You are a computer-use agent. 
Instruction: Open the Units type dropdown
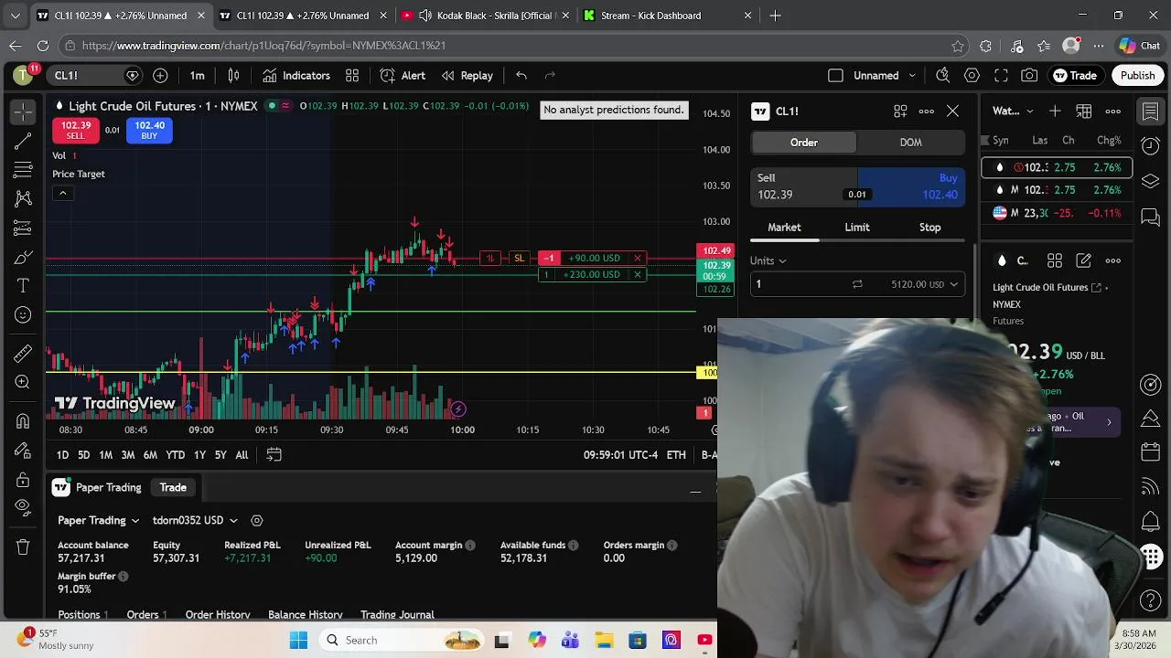(x=768, y=260)
